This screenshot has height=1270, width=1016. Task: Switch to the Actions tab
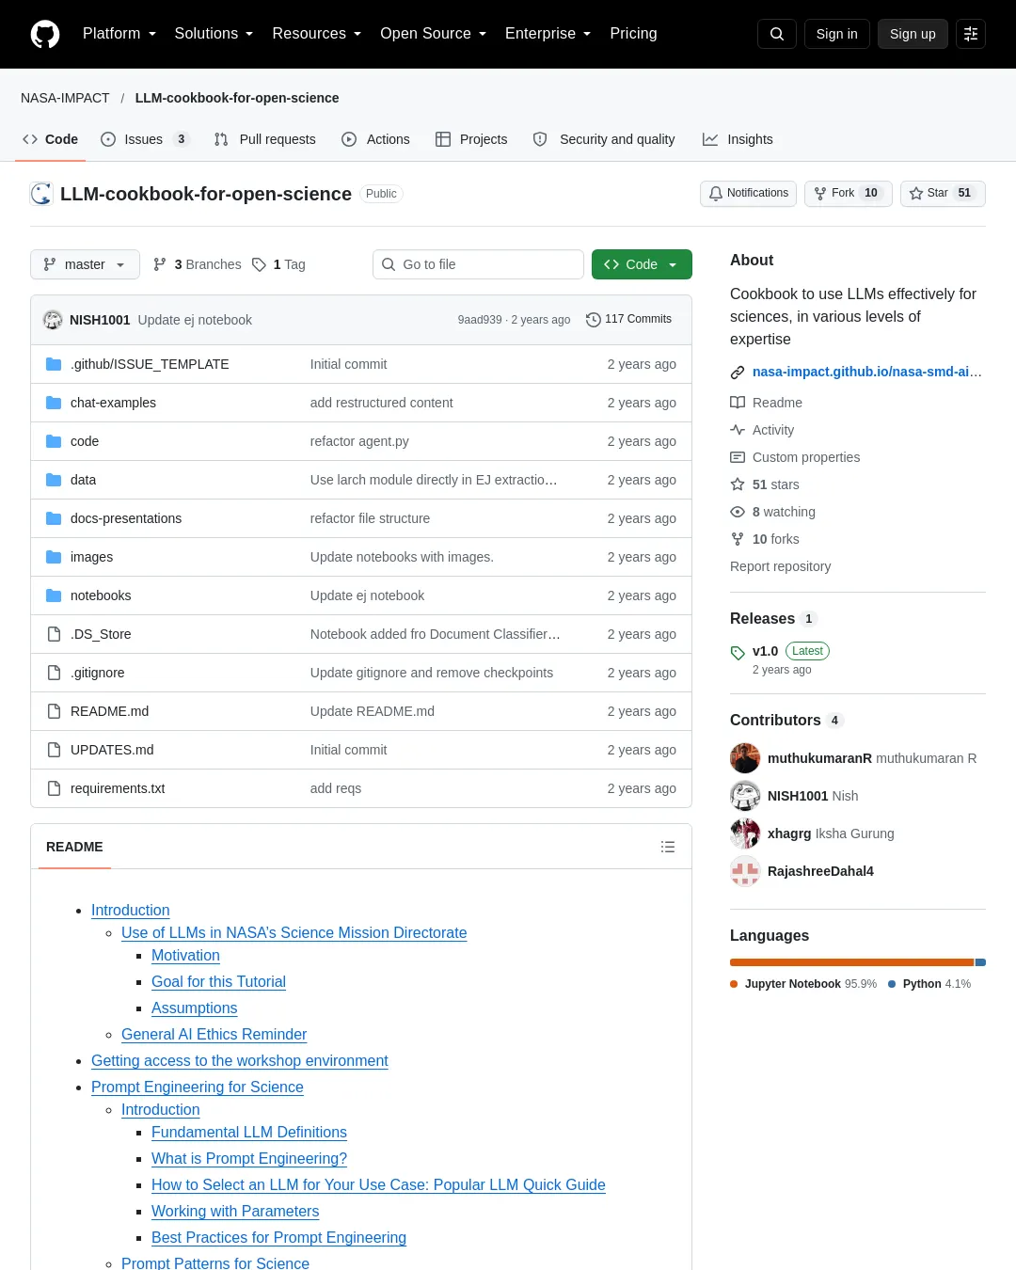click(x=375, y=139)
